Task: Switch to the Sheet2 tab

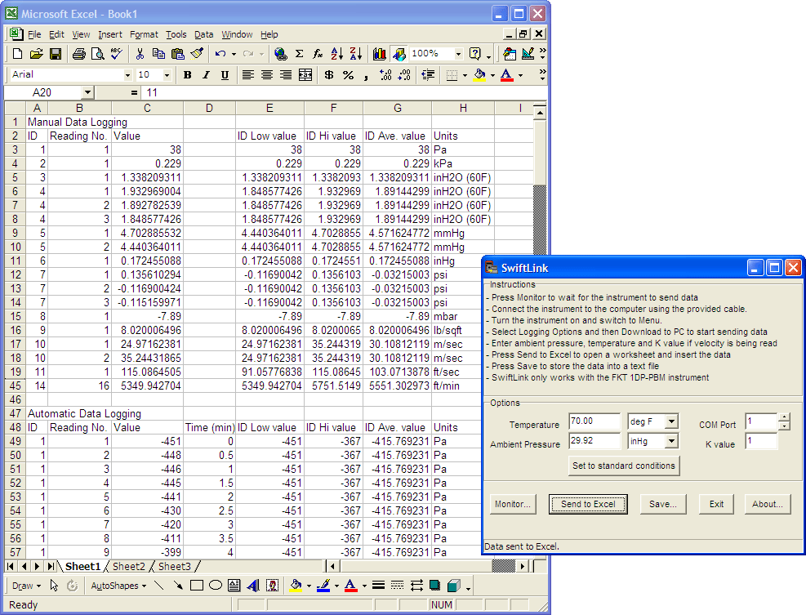Action: click(x=128, y=566)
